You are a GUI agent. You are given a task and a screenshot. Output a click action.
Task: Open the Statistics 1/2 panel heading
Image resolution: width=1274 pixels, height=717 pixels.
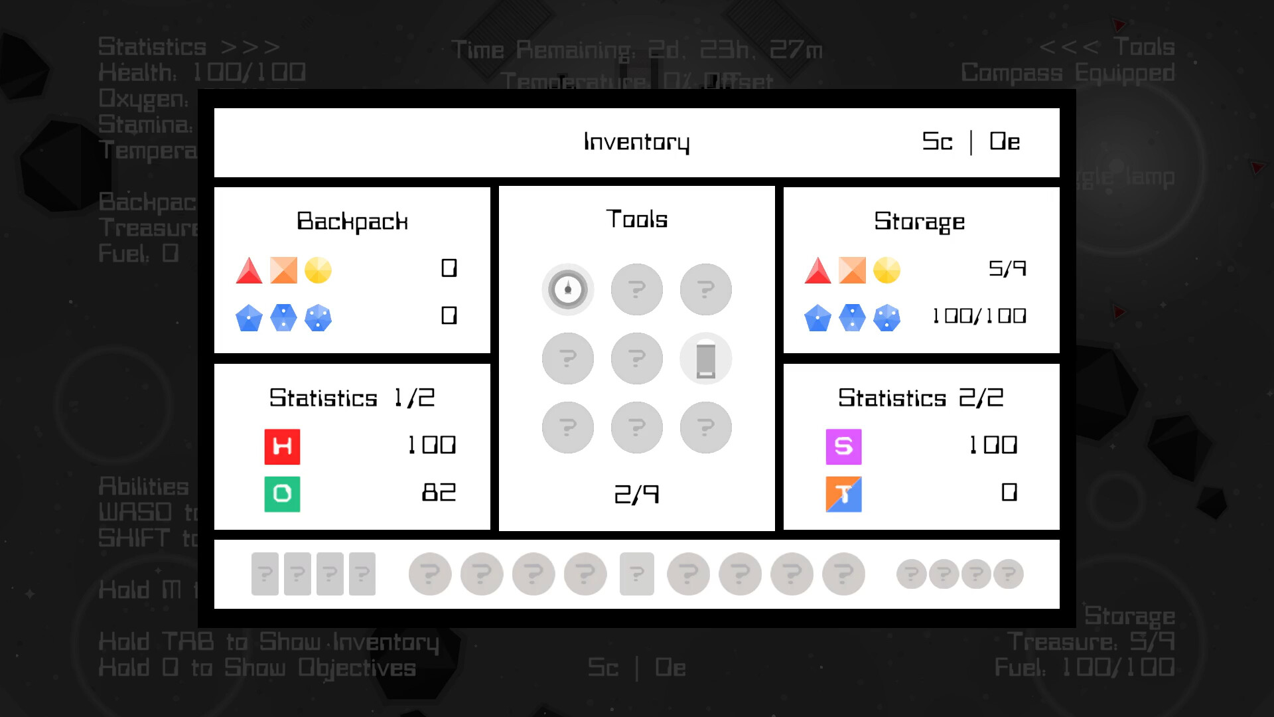tap(352, 398)
